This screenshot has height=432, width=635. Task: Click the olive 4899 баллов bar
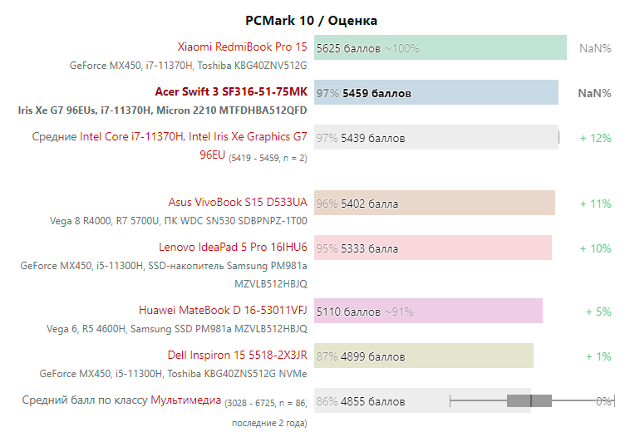[424, 356]
